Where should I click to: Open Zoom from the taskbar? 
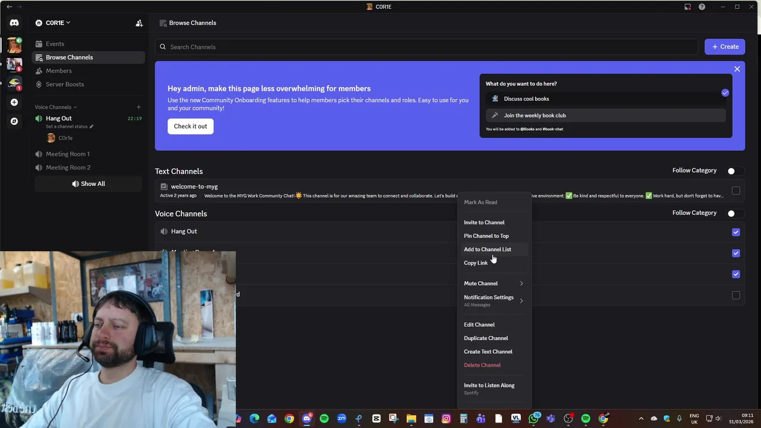point(341,419)
